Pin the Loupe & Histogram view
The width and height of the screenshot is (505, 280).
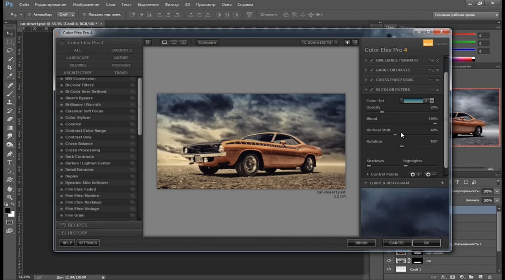coord(442,183)
